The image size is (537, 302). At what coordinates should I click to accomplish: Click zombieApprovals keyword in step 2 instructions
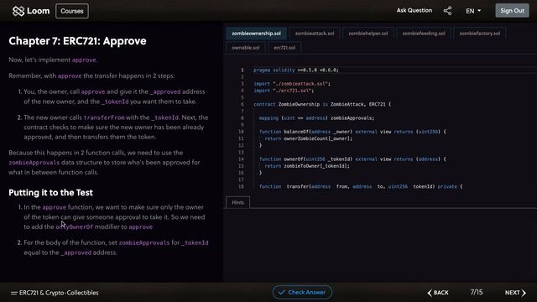(x=144, y=242)
